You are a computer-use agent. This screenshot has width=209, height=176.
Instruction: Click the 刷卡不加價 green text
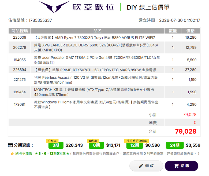24,153
